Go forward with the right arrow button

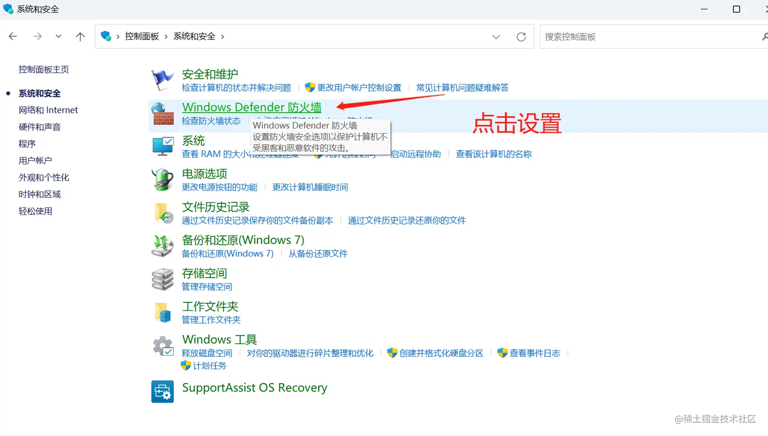(38, 36)
